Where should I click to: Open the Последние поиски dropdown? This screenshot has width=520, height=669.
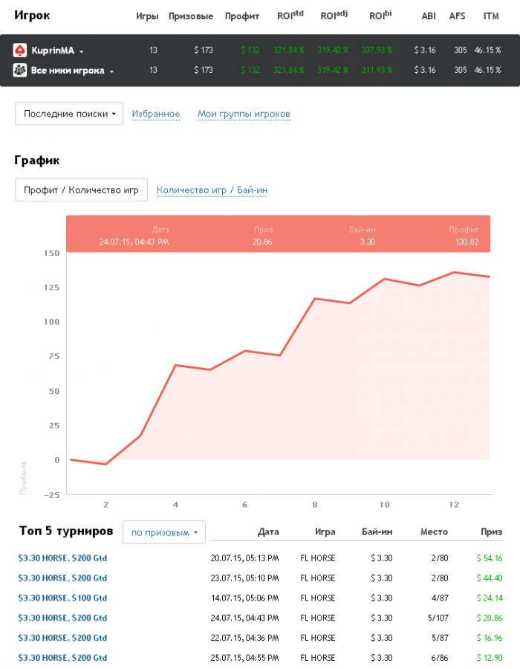(69, 114)
